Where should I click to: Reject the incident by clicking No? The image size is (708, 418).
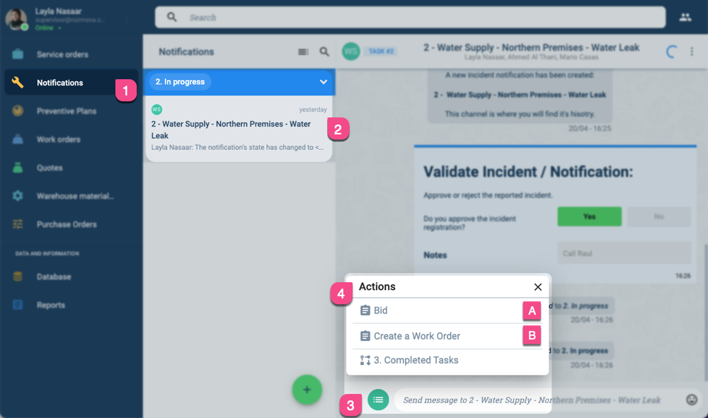point(658,216)
